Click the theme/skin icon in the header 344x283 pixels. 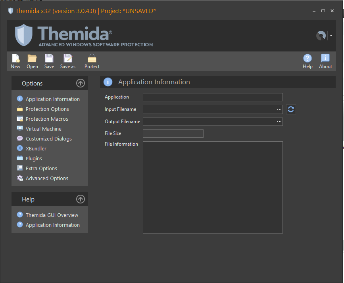coord(321,36)
